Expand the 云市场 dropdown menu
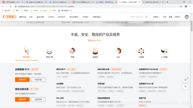 point(51,17)
